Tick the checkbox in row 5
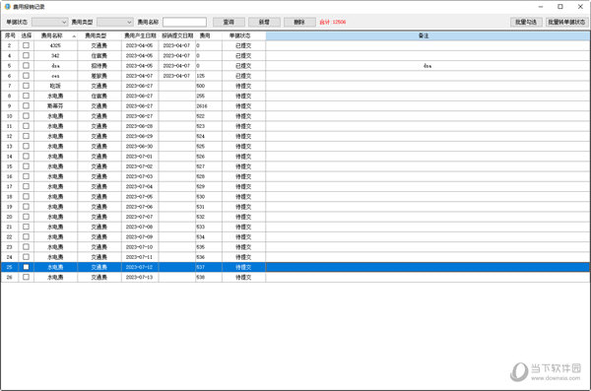591x391 pixels. pyautogui.click(x=26, y=66)
